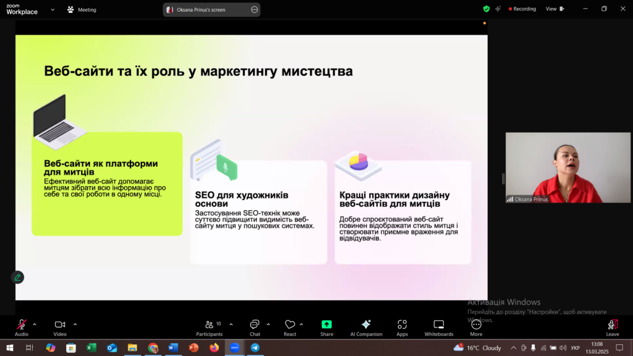Screen dimensions: 633x356
Task: Expand reactions options arrow
Action: 301,324
